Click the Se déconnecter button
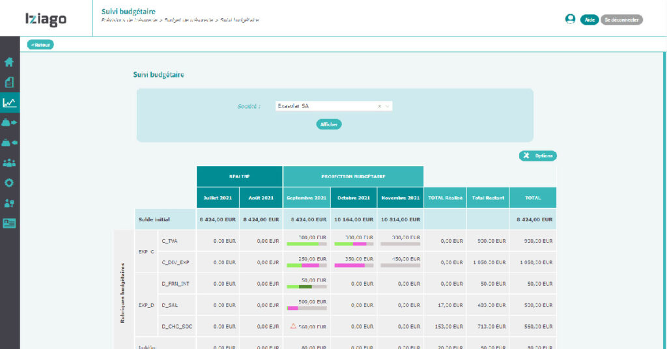The image size is (667, 349). (621, 20)
